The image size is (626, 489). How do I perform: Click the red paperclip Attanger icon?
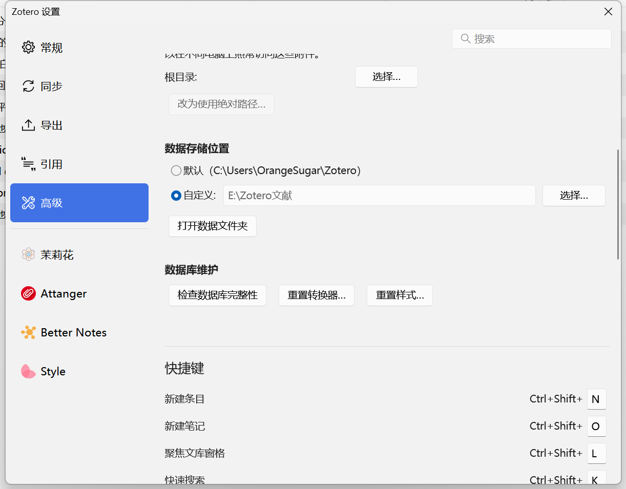pyautogui.click(x=28, y=293)
